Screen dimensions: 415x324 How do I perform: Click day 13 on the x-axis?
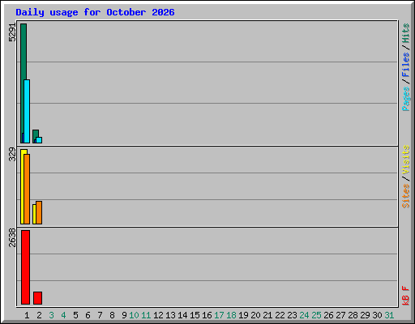click(x=170, y=315)
